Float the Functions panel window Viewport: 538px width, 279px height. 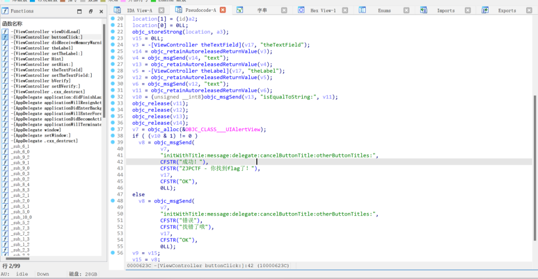(x=91, y=11)
